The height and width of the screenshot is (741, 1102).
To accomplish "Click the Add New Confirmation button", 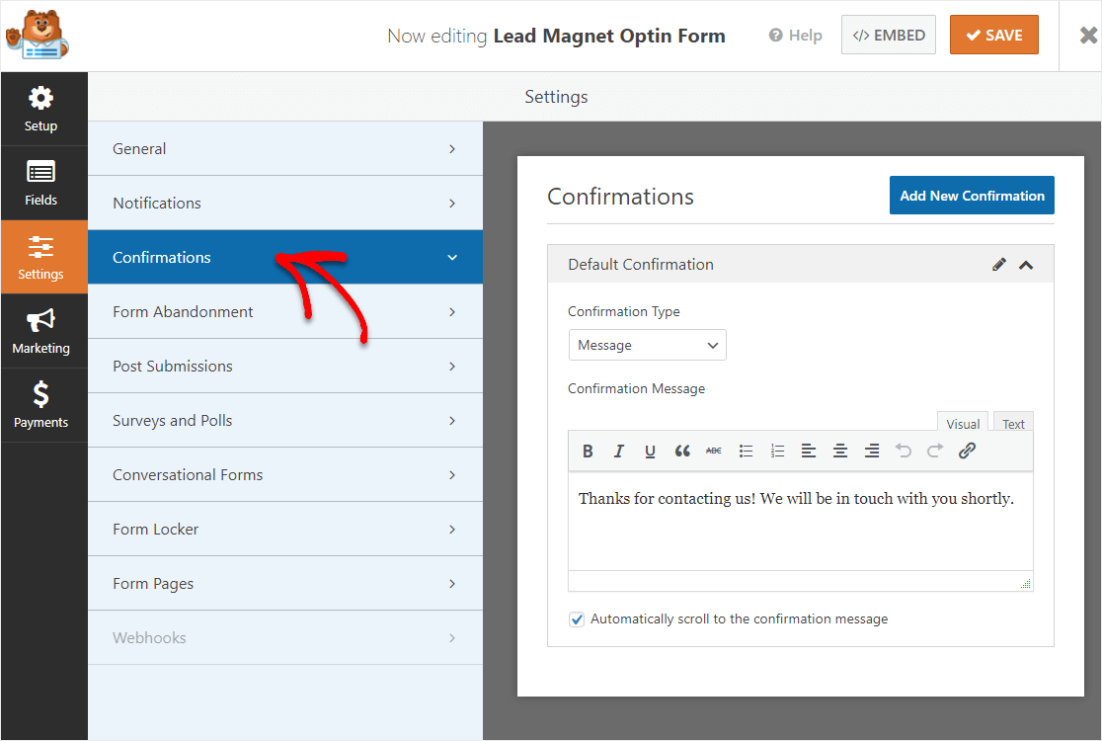I will 972,196.
